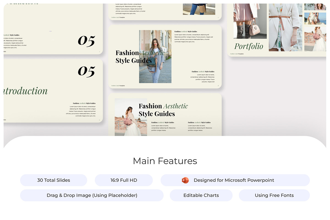Click the 'ntroduction' green heading text
Screen dimensions: 330x220
[x=25, y=91]
